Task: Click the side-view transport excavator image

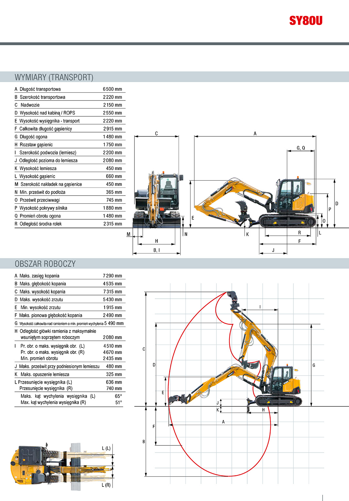Action: (255, 202)
